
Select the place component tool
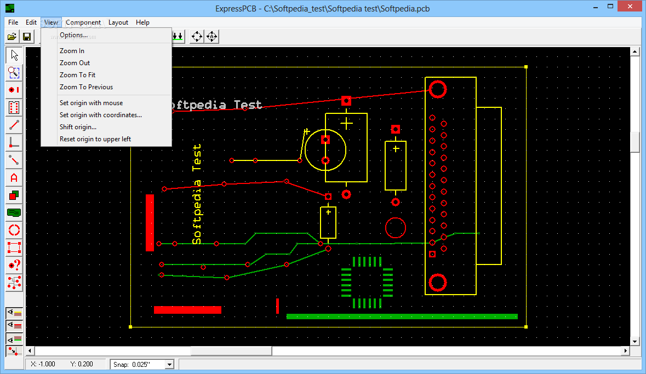pyautogui.click(x=14, y=107)
